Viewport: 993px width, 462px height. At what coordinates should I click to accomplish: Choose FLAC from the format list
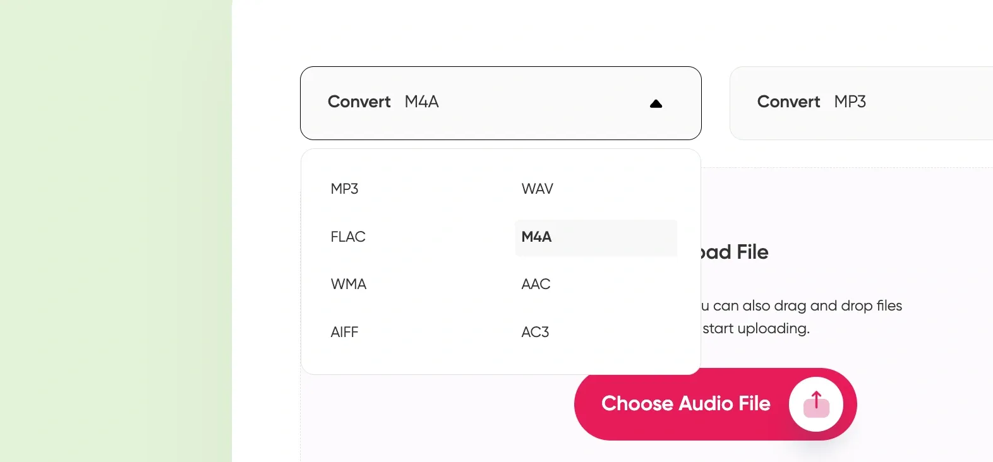347,237
